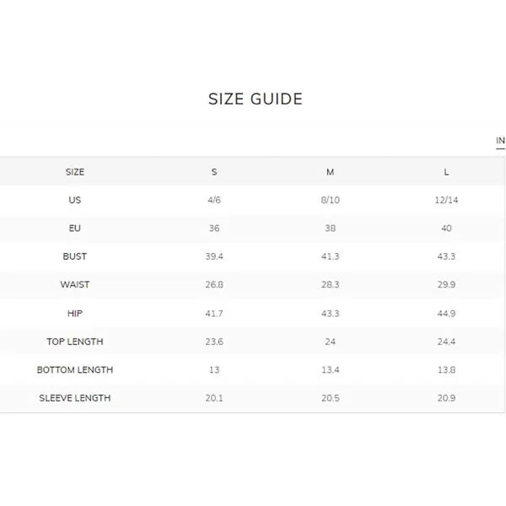Click the TOP LENGTH row label

tap(75, 342)
